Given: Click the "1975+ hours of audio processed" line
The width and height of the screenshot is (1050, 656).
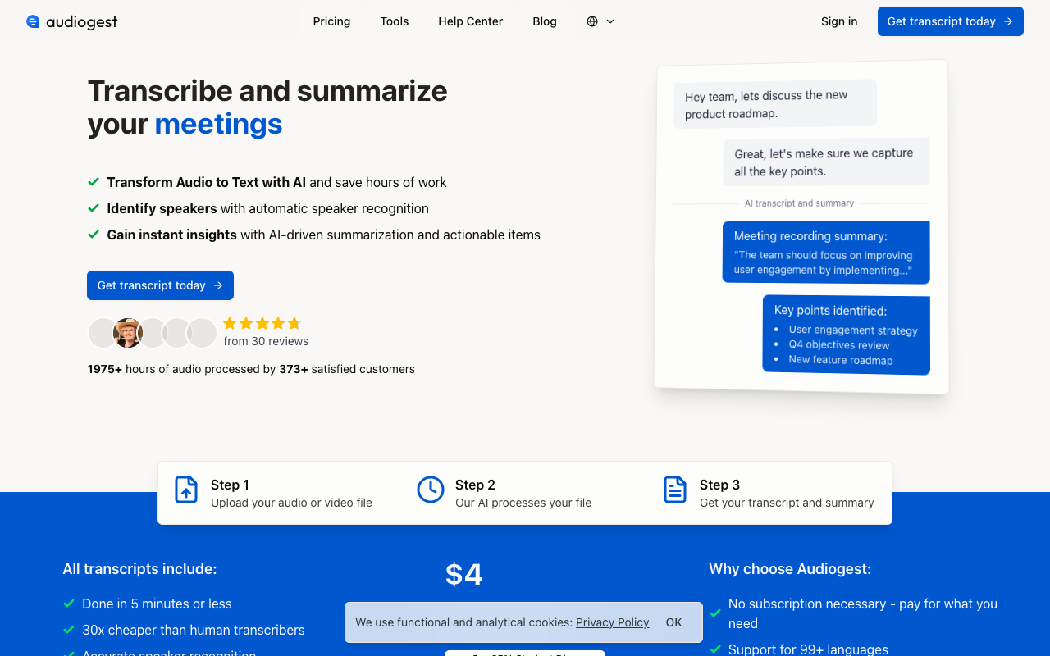Looking at the screenshot, I should 251,369.
